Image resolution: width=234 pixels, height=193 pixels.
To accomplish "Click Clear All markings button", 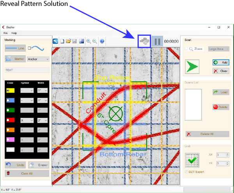I will click(x=27, y=174).
